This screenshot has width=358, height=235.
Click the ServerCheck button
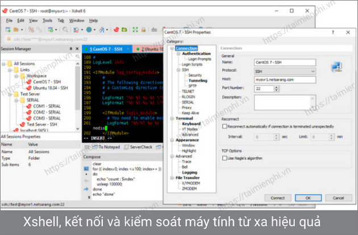point(138,147)
